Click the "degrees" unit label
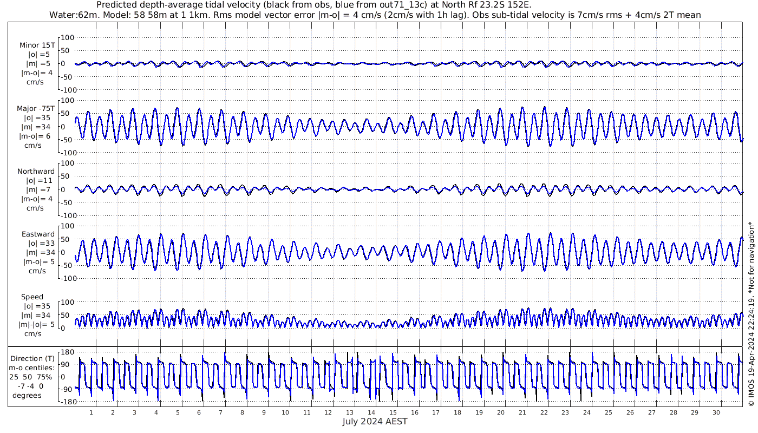The width and height of the screenshot is (758, 433). (x=27, y=396)
